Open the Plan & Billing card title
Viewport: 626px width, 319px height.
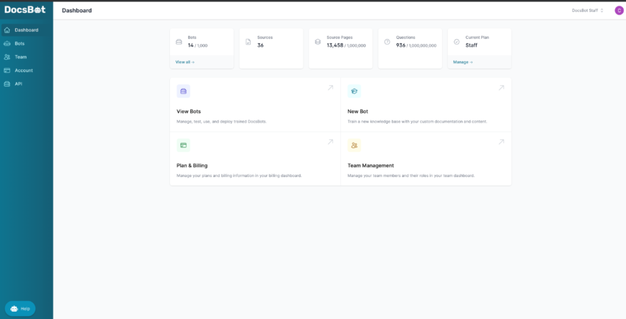[192, 165]
